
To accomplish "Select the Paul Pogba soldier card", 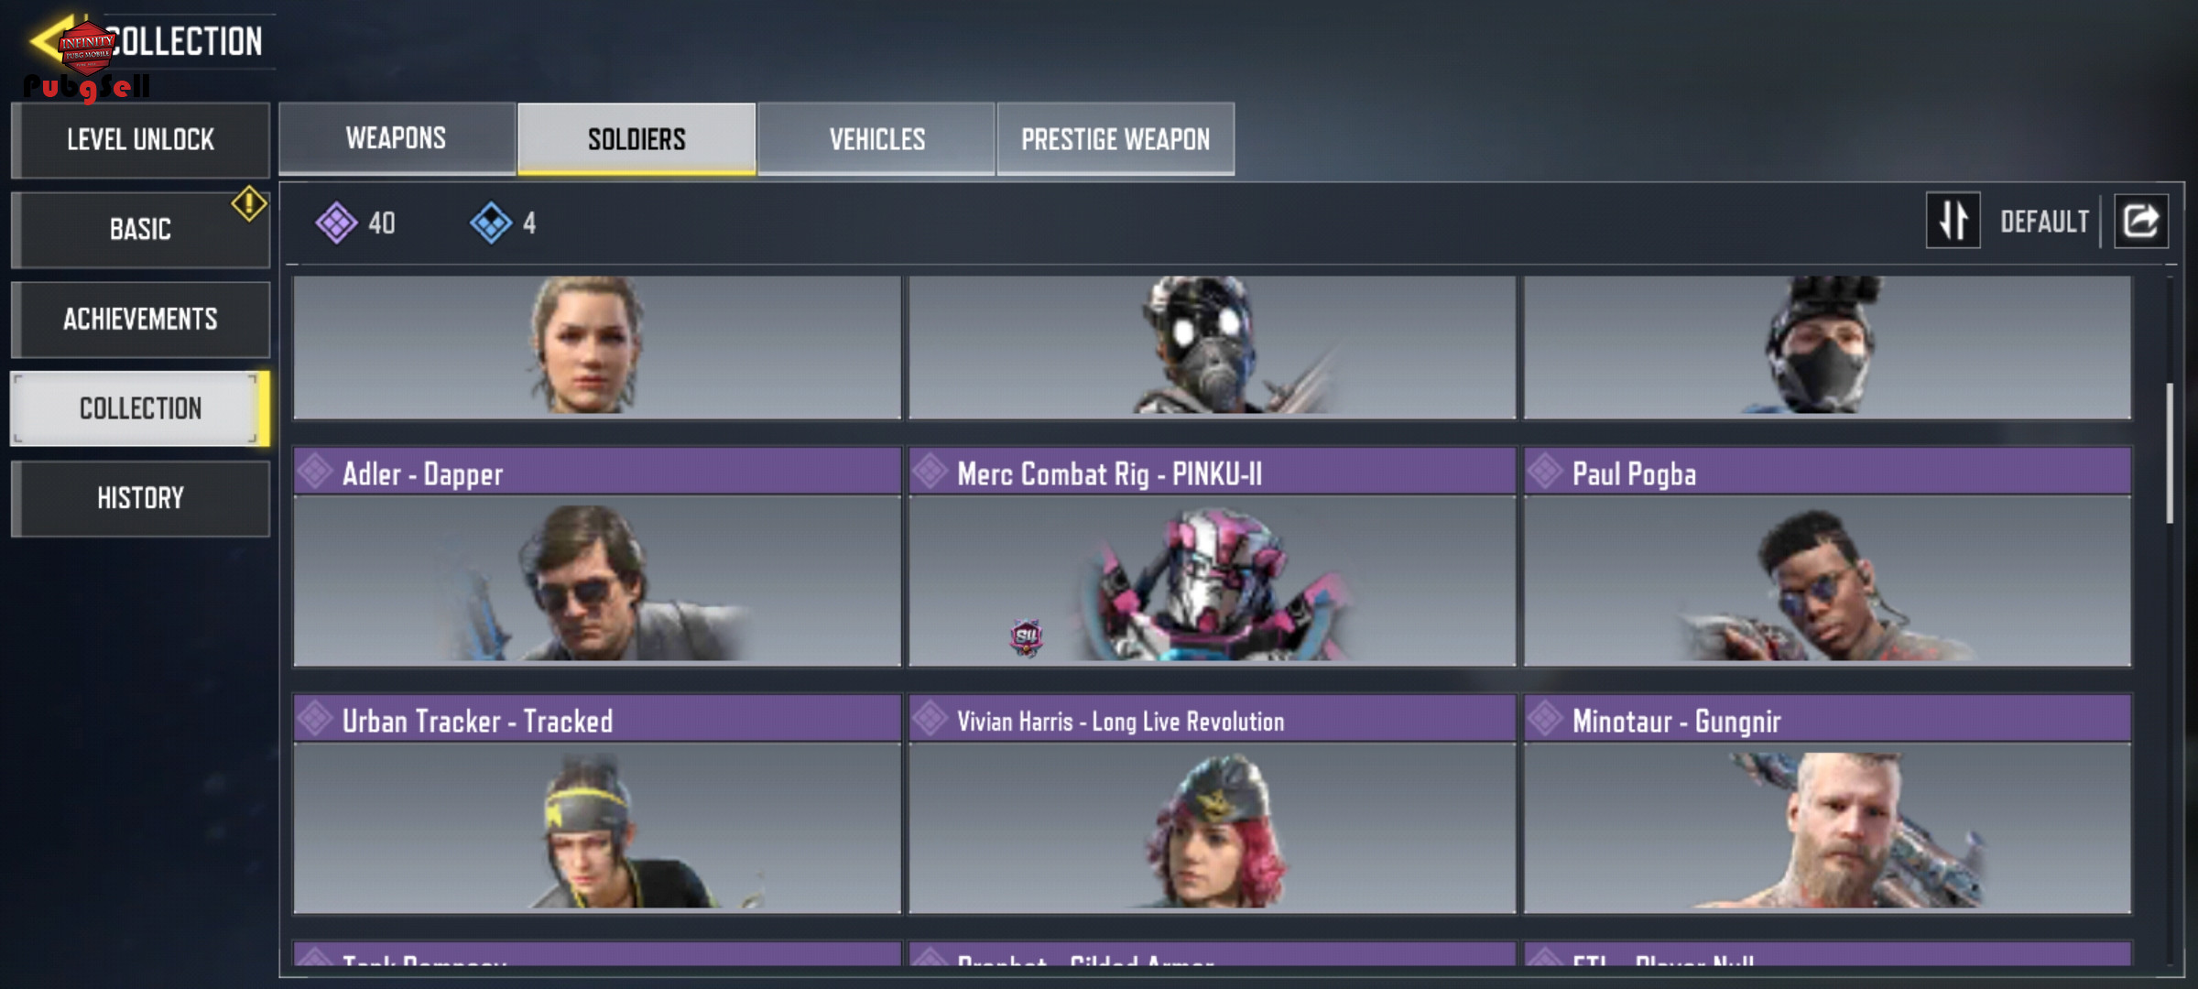I will (1827, 557).
